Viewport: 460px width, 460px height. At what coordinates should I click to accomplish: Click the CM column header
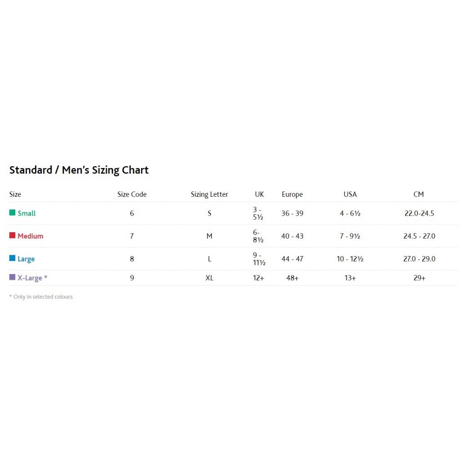click(x=419, y=195)
